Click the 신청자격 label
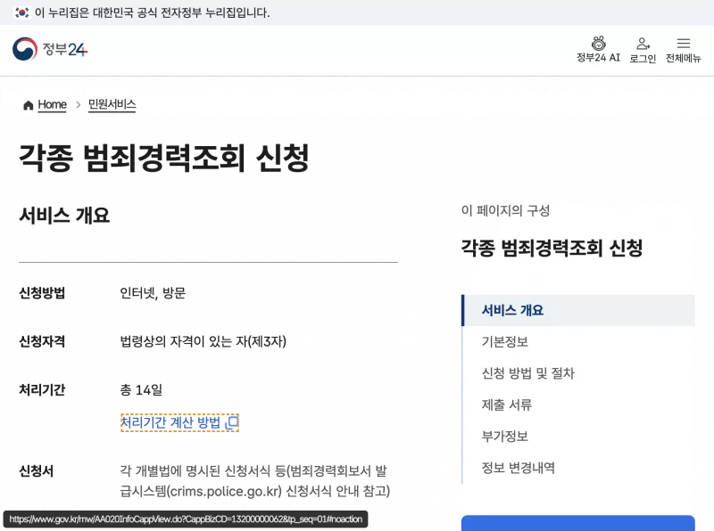714x531 pixels. pos(42,341)
